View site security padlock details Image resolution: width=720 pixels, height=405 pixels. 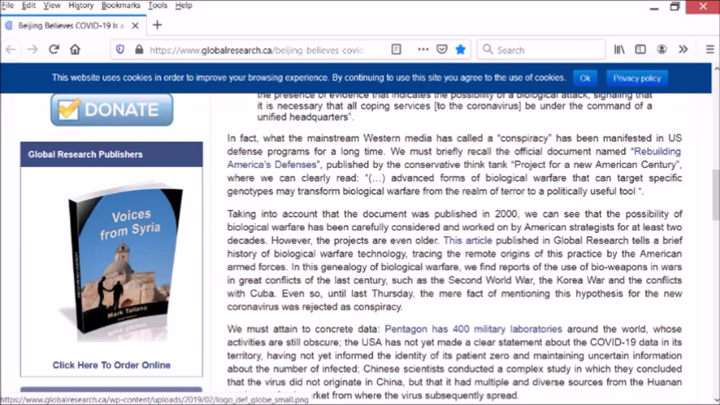click(x=139, y=49)
